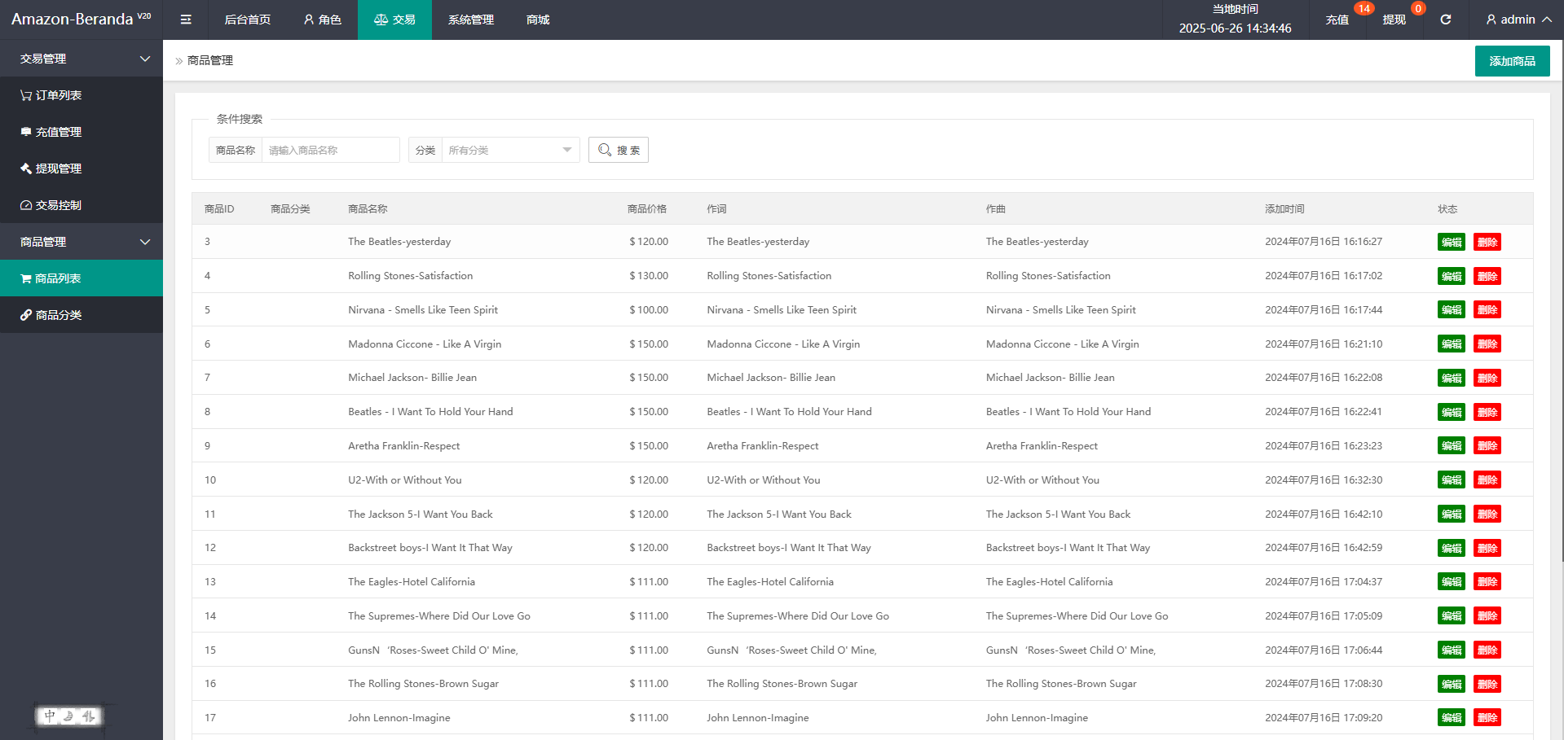Collapse the 交易管理 sidebar group
The height and width of the screenshot is (740, 1564).
point(82,59)
